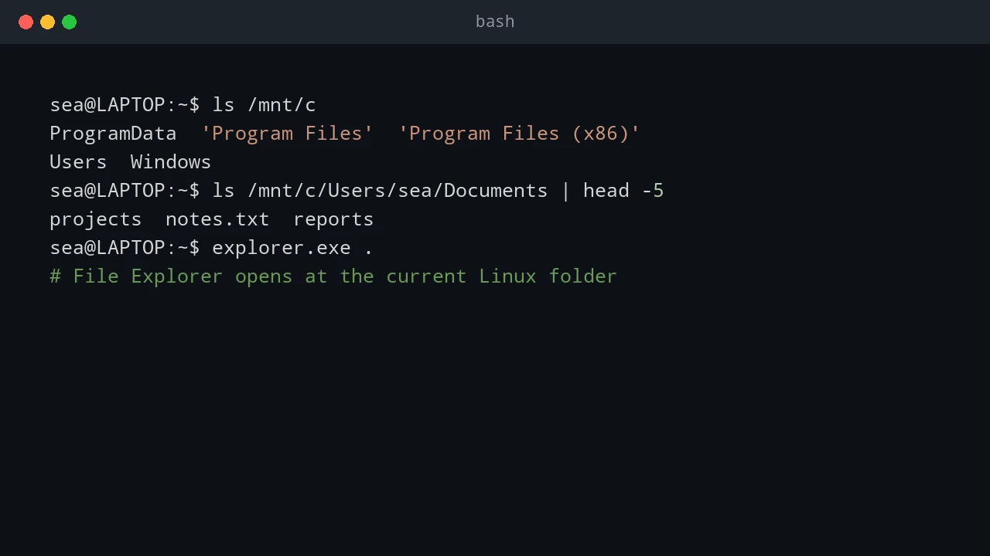Click the 'Program Files (x86)' entry
This screenshot has width=990, height=556.
click(519, 133)
